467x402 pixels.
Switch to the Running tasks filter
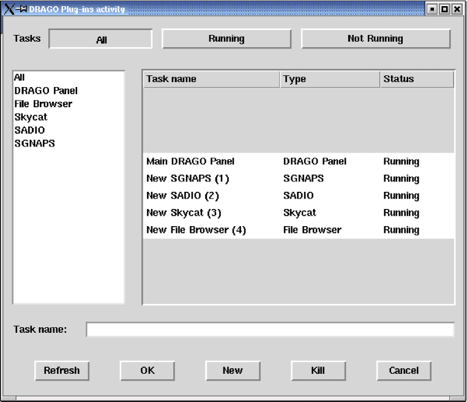[226, 39]
